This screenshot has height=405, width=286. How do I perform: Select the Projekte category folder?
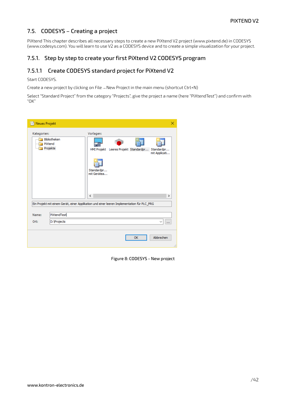(x=47, y=148)
